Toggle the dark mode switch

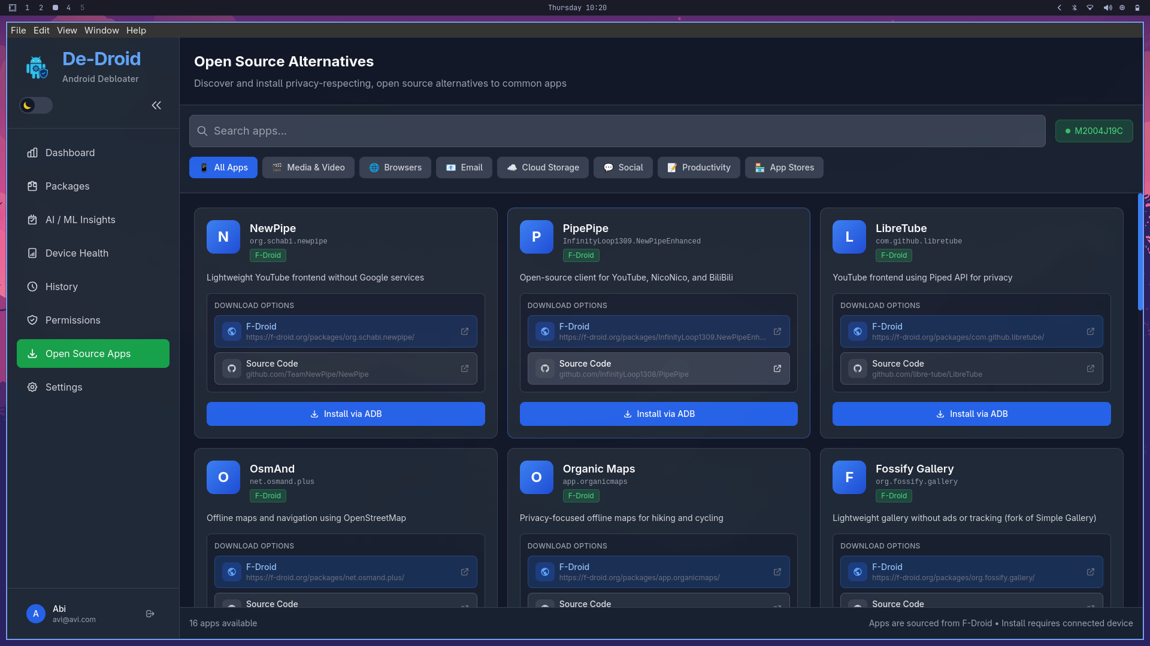click(35, 105)
